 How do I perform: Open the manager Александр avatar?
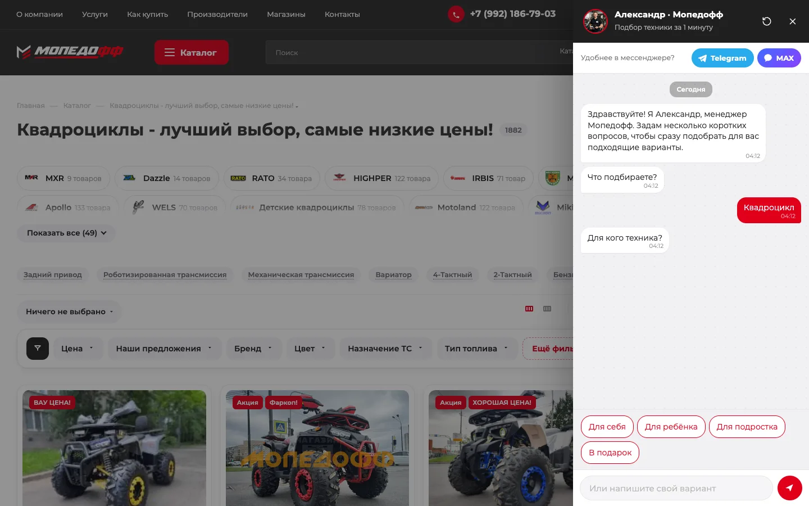point(596,21)
